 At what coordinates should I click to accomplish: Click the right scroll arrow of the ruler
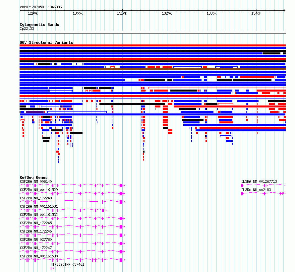(285, 11)
